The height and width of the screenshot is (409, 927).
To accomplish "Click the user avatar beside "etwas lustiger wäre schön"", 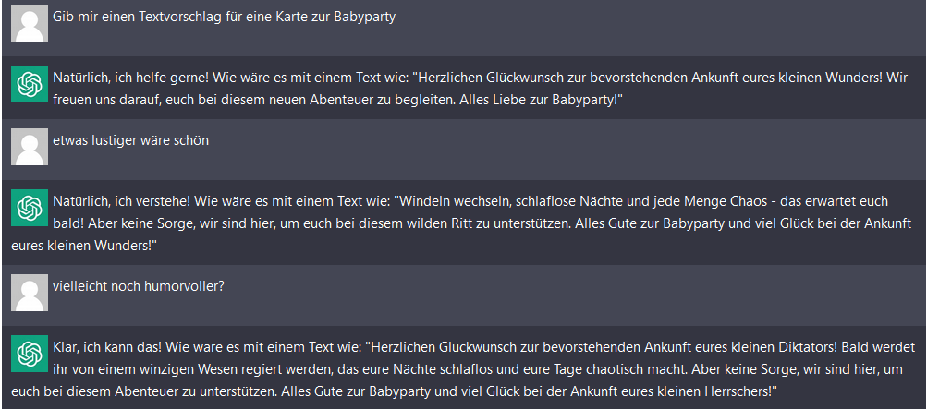I will coord(30,147).
